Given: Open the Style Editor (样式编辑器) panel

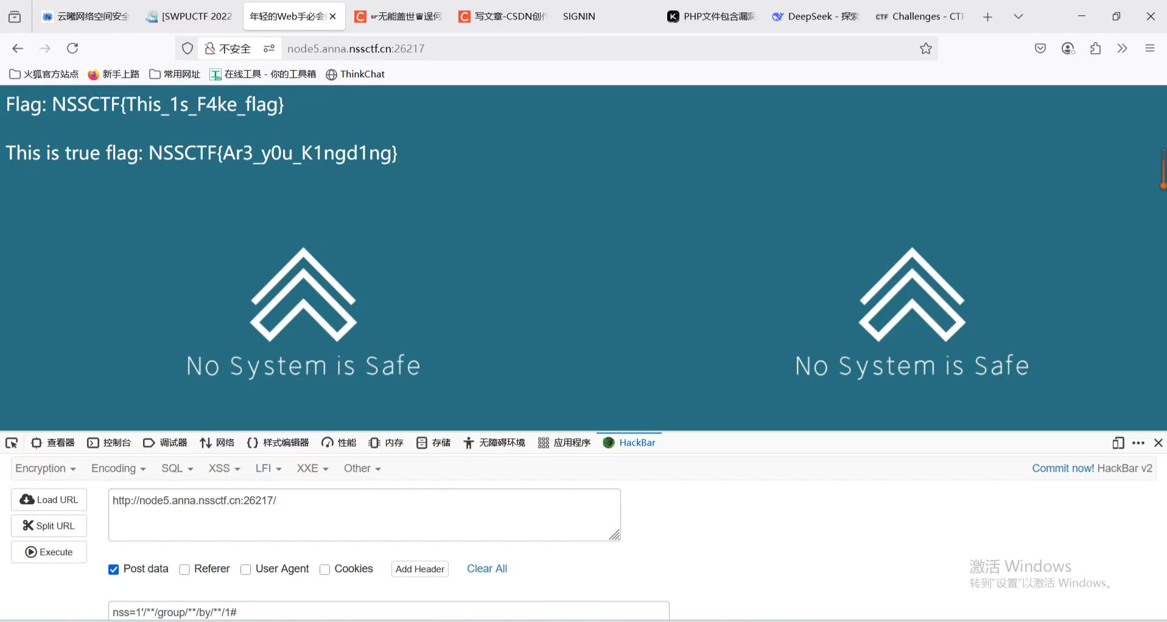Looking at the screenshot, I should pos(278,443).
